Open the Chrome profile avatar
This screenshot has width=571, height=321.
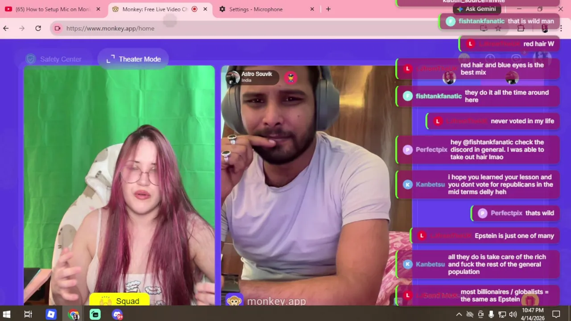[x=545, y=28]
